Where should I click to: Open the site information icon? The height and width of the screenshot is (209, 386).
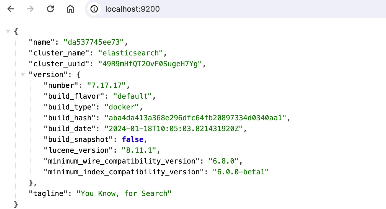tap(94, 9)
